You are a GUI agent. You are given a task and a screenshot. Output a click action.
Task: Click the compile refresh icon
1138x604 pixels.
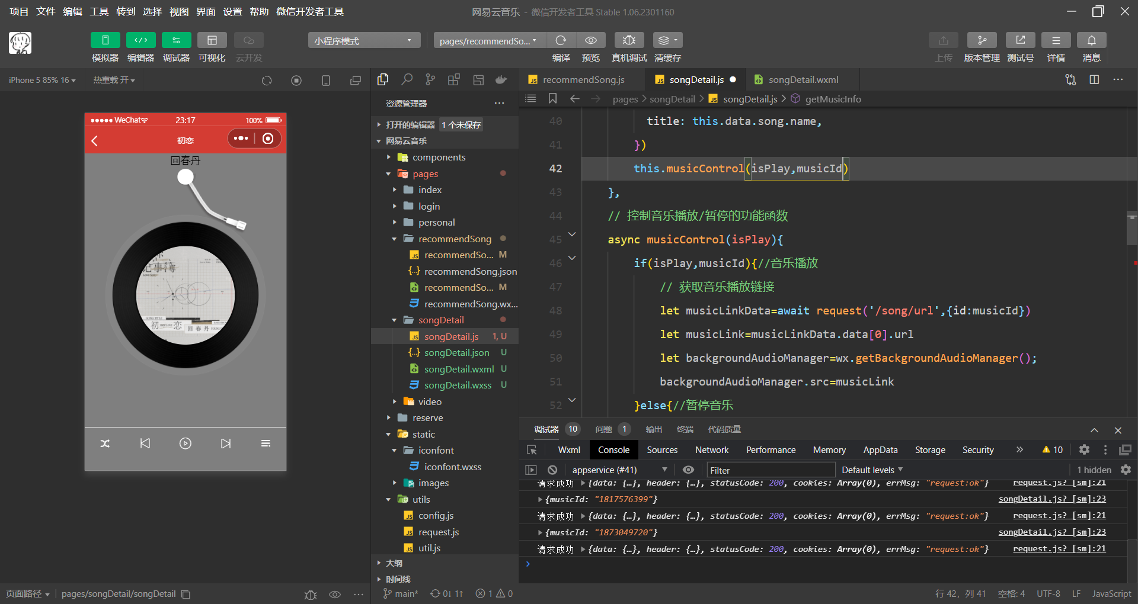point(561,40)
